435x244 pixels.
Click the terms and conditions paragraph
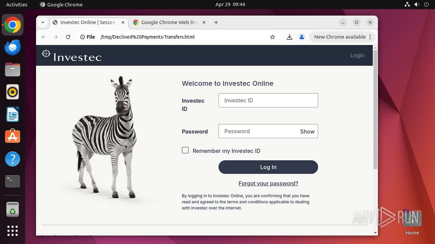(x=246, y=202)
